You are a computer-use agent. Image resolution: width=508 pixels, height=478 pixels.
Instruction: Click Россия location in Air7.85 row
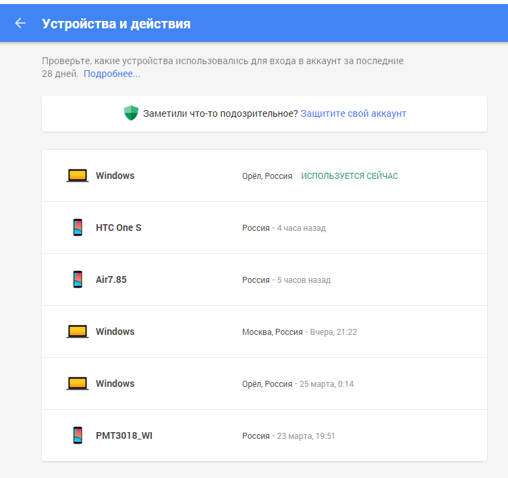256,280
